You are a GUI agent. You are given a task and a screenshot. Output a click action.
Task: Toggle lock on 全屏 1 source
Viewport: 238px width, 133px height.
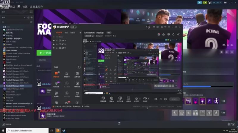[x=57, y=48]
